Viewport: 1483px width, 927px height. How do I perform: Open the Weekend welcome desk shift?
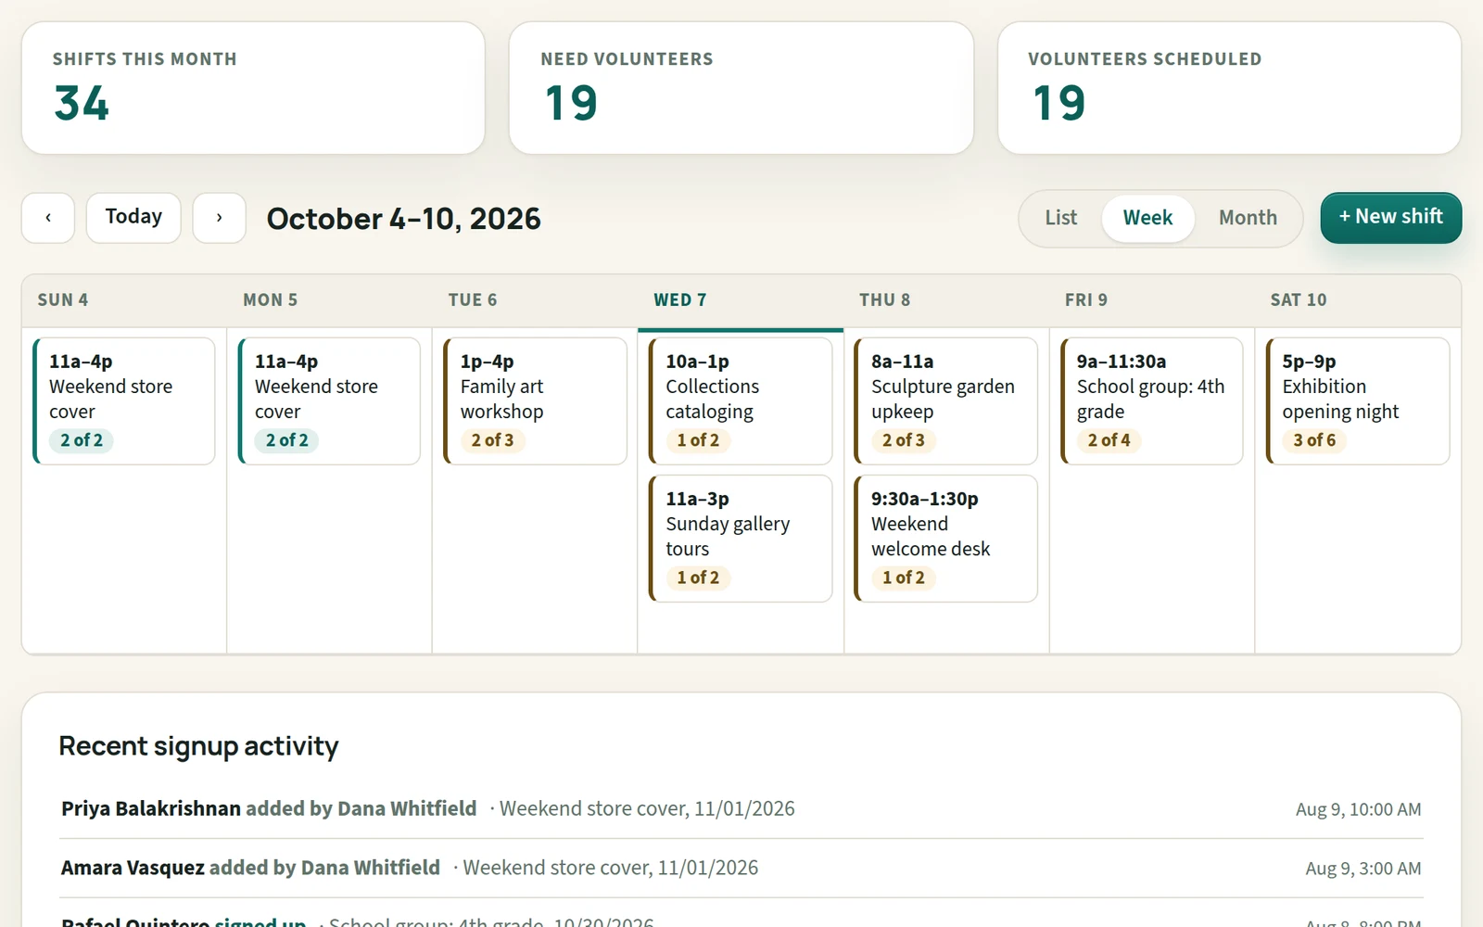(x=945, y=539)
